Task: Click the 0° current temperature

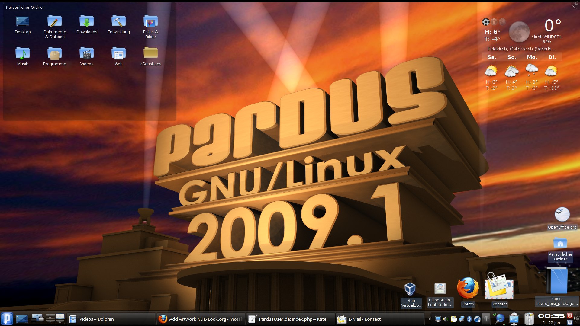Action: [553, 26]
